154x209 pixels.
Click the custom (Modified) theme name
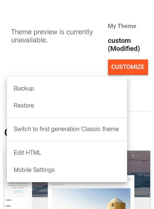pos(124,45)
